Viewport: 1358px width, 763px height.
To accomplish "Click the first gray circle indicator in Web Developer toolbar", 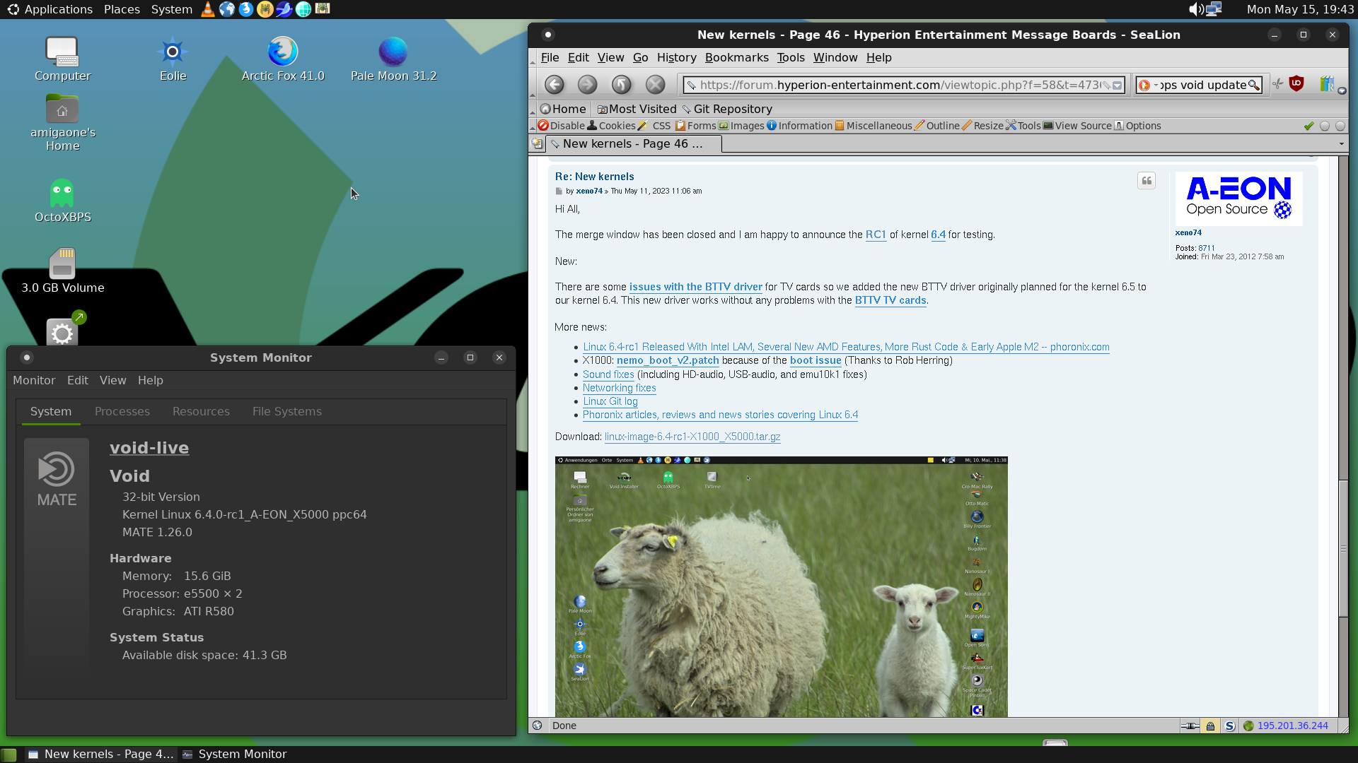I will (1325, 126).
